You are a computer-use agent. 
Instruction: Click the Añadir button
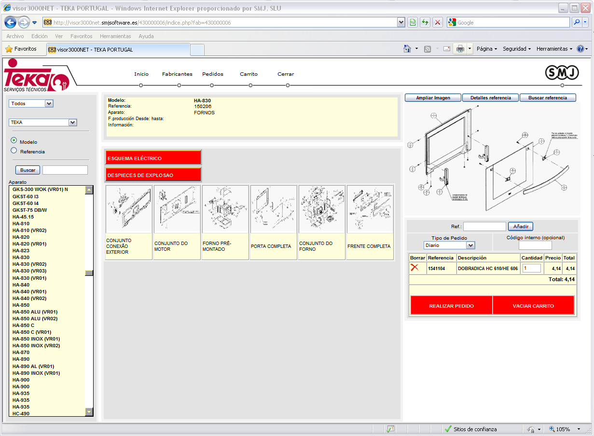(521, 226)
